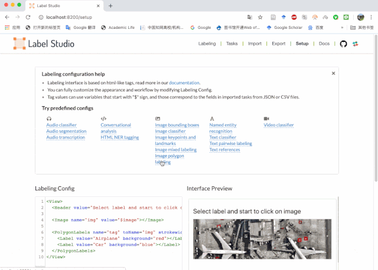
Task: Click the red Adblock extension icon
Action: (294, 17)
